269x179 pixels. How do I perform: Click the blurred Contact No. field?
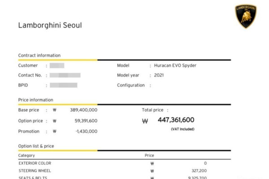click(65, 75)
